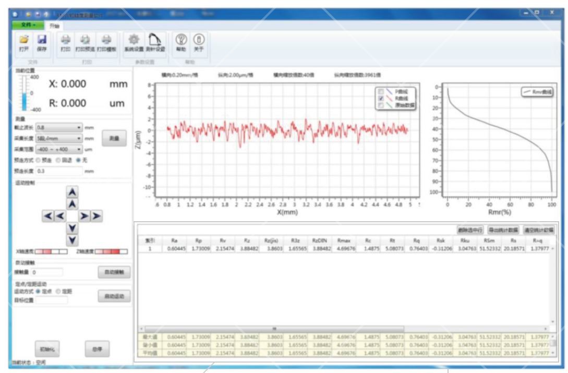The image size is (568, 373).
Task: Click the 删除选中行 delete selected row button
Action: click(x=470, y=230)
